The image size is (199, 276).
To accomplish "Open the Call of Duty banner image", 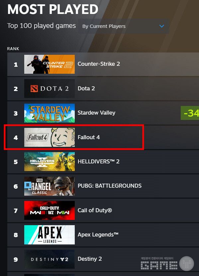I will coord(49,210).
